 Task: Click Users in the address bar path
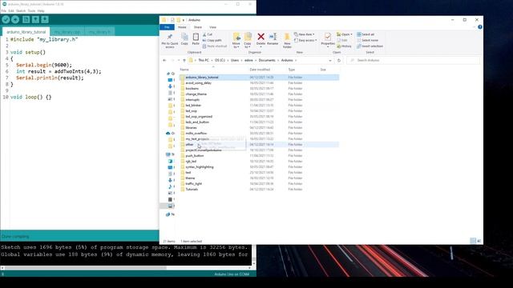click(x=235, y=61)
